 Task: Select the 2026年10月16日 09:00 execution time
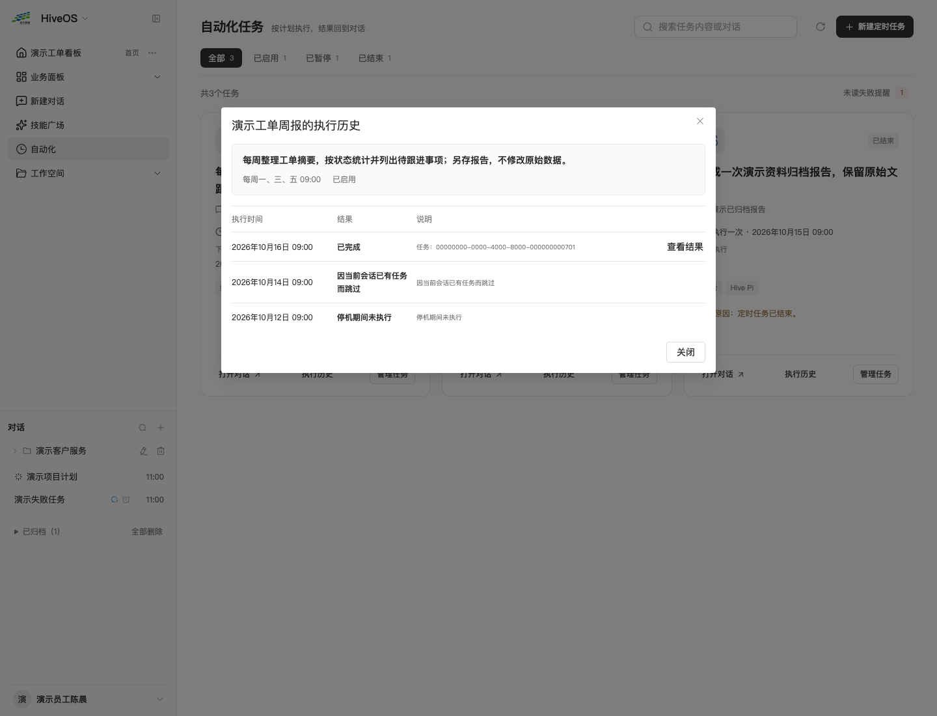(x=272, y=247)
